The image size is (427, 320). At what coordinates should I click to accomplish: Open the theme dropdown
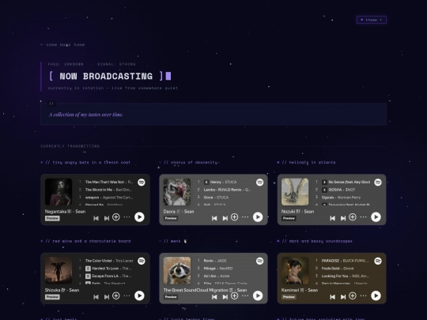[372, 20]
